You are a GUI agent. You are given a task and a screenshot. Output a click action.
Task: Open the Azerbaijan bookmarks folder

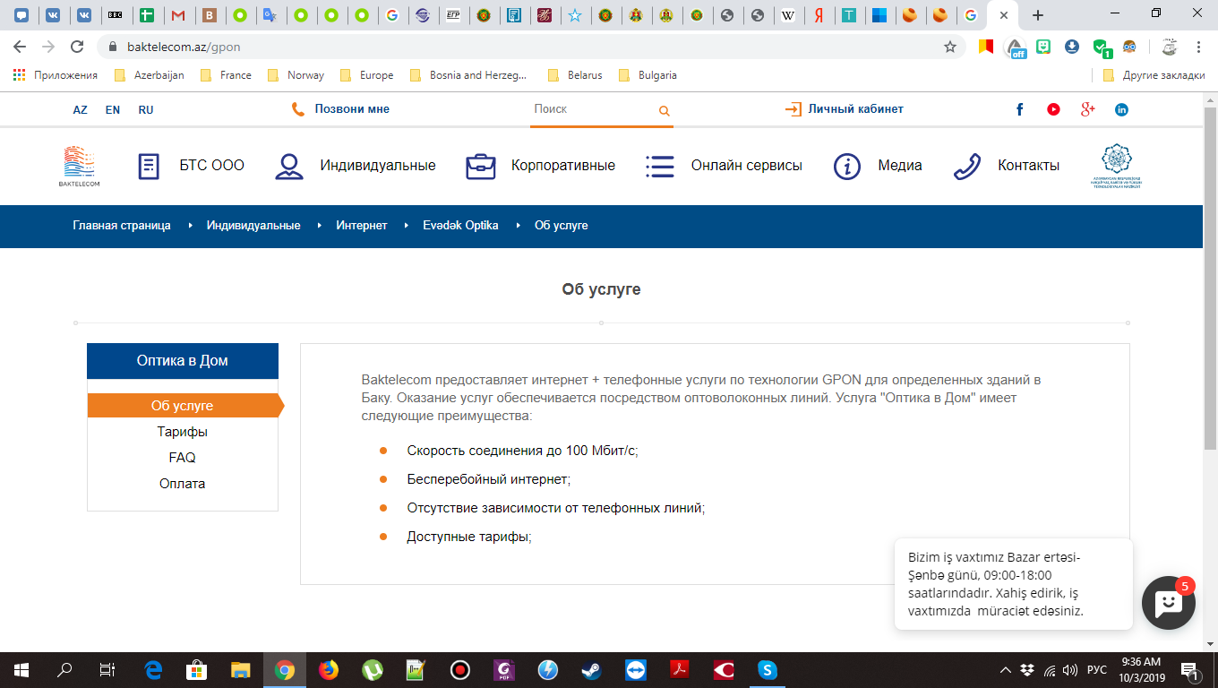(x=149, y=75)
